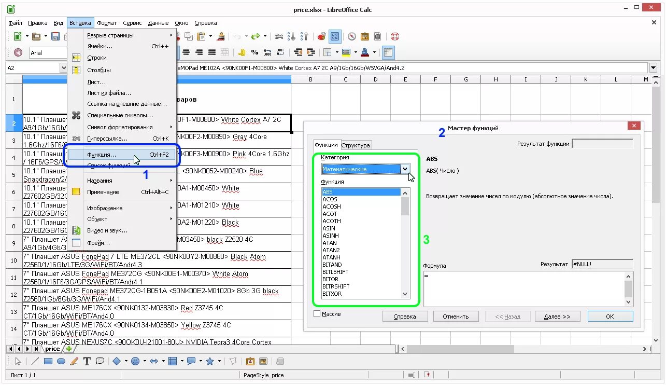Click the New spreadsheet icon
The height and width of the screenshot is (385, 666).
(x=17, y=36)
